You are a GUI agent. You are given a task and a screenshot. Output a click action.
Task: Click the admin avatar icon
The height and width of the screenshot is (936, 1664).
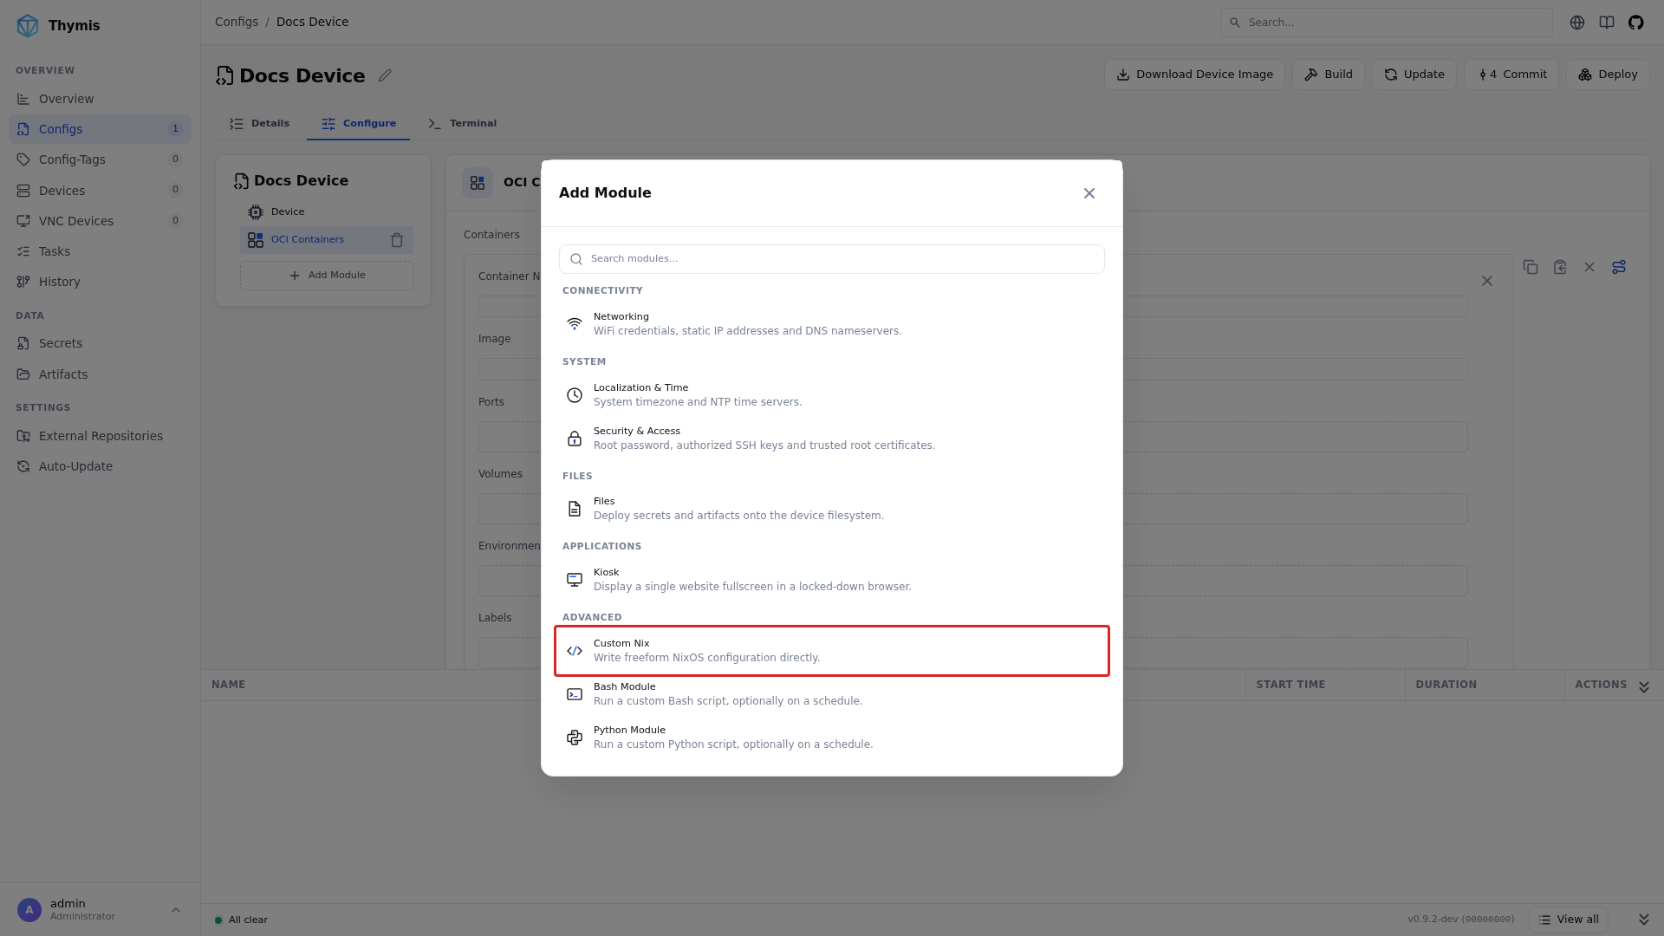click(29, 910)
